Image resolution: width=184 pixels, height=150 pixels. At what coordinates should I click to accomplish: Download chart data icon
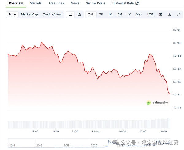(169, 14)
